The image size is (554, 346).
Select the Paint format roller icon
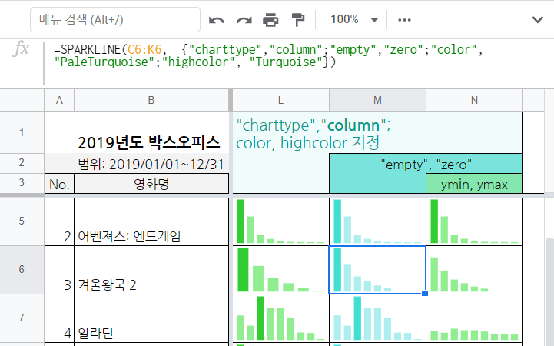click(x=299, y=19)
